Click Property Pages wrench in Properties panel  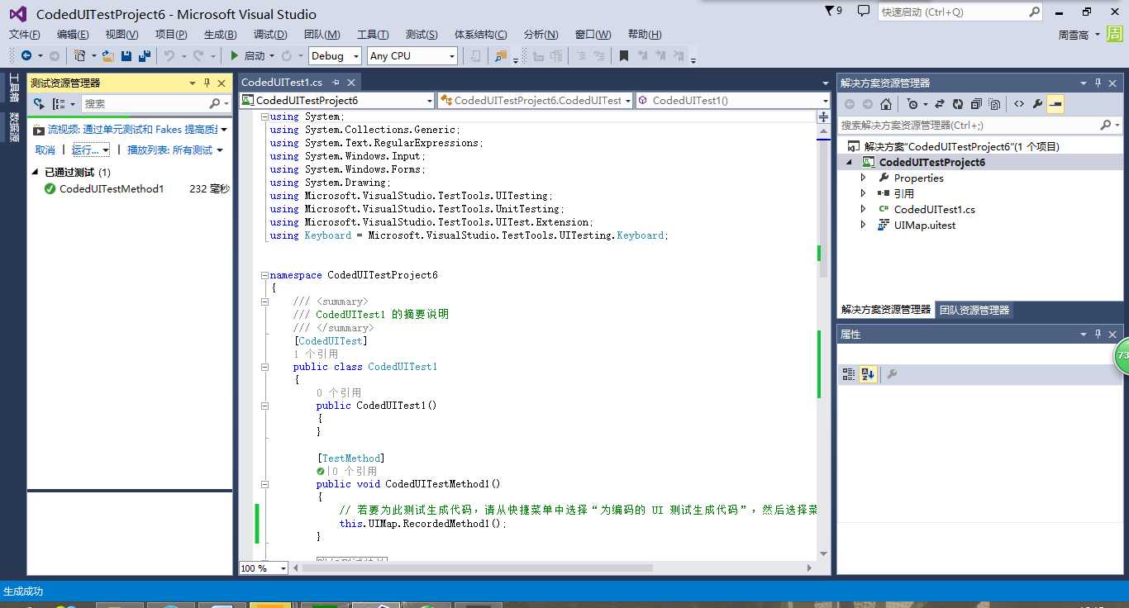[x=892, y=374]
